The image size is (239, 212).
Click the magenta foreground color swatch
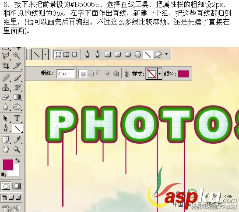point(8,164)
